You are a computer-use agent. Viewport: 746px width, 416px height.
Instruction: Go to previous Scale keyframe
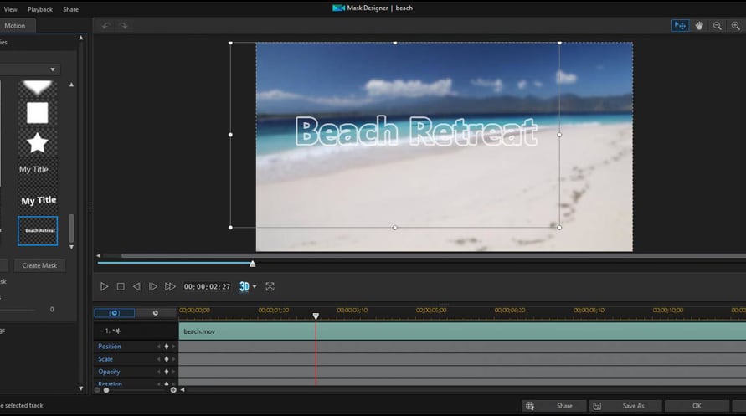[x=159, y=359]
